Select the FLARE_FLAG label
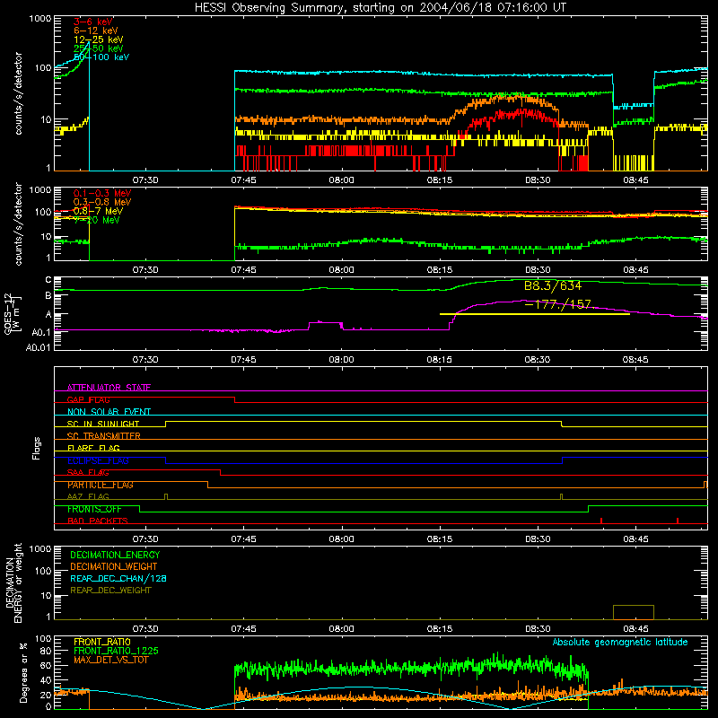Image resolution: width=718 pixels, height=718 pixels. [x=93, y=449]
